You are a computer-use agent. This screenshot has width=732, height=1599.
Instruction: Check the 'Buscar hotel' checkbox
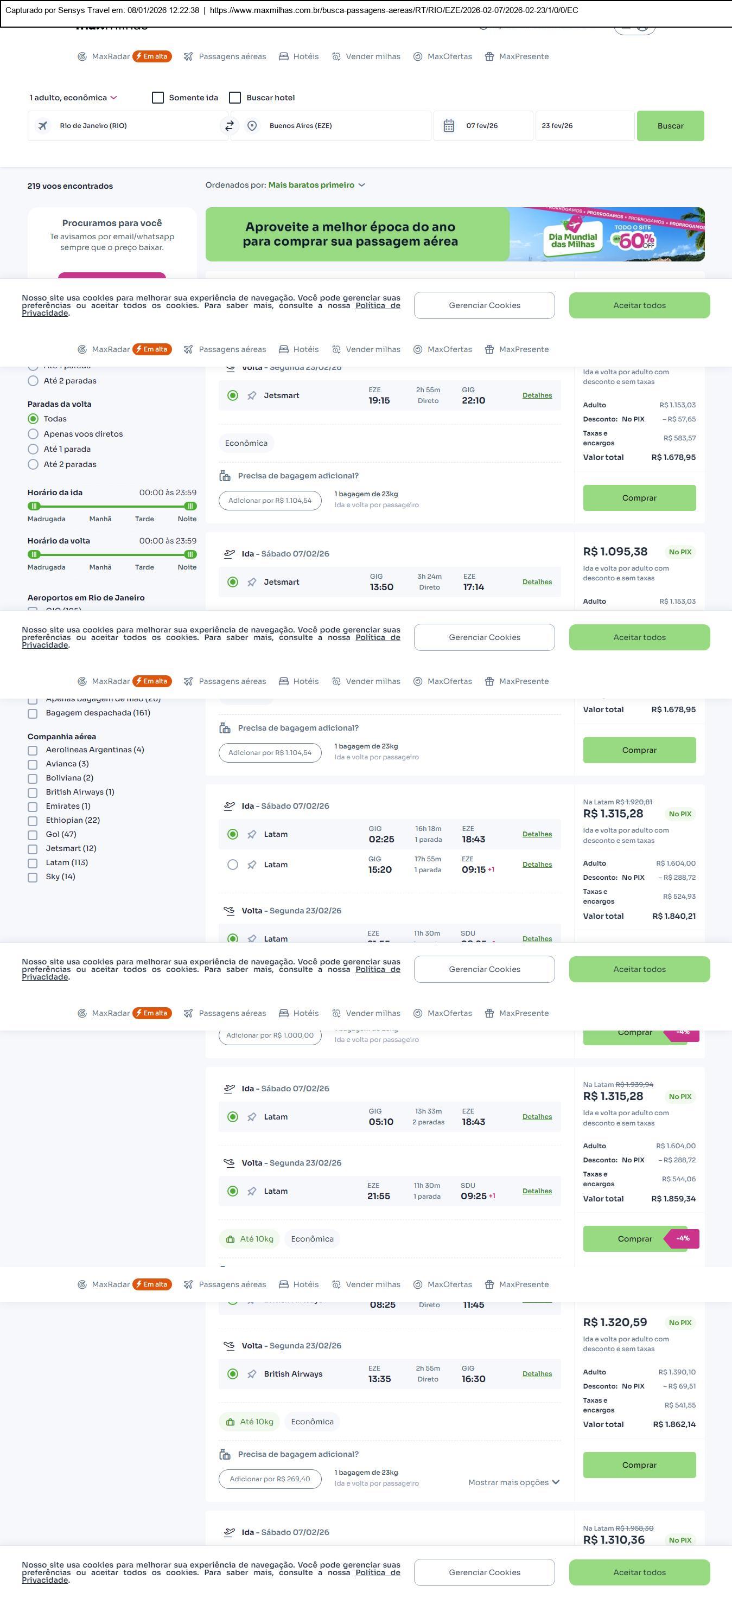(235, 98)
